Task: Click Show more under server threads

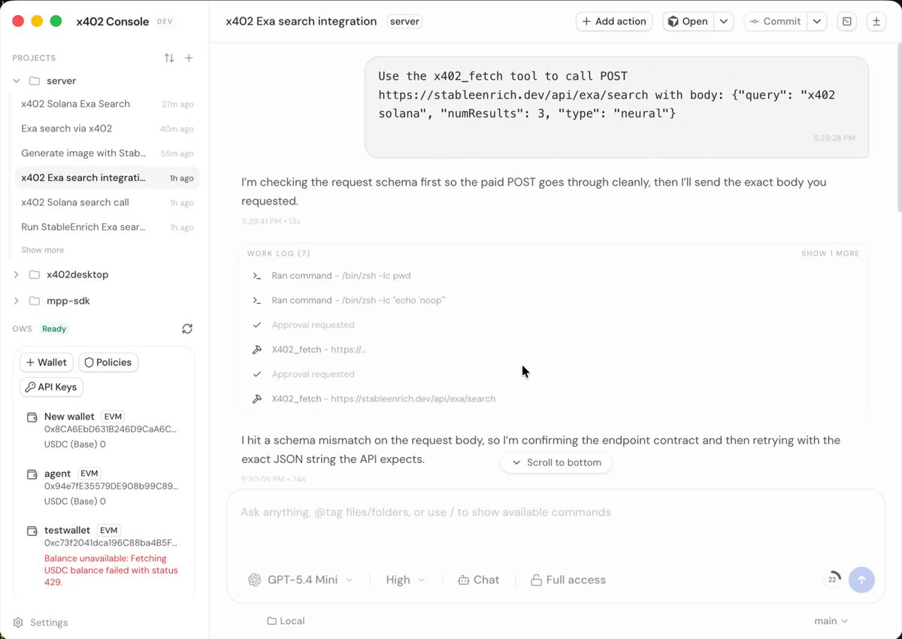Action: (43, 250)
